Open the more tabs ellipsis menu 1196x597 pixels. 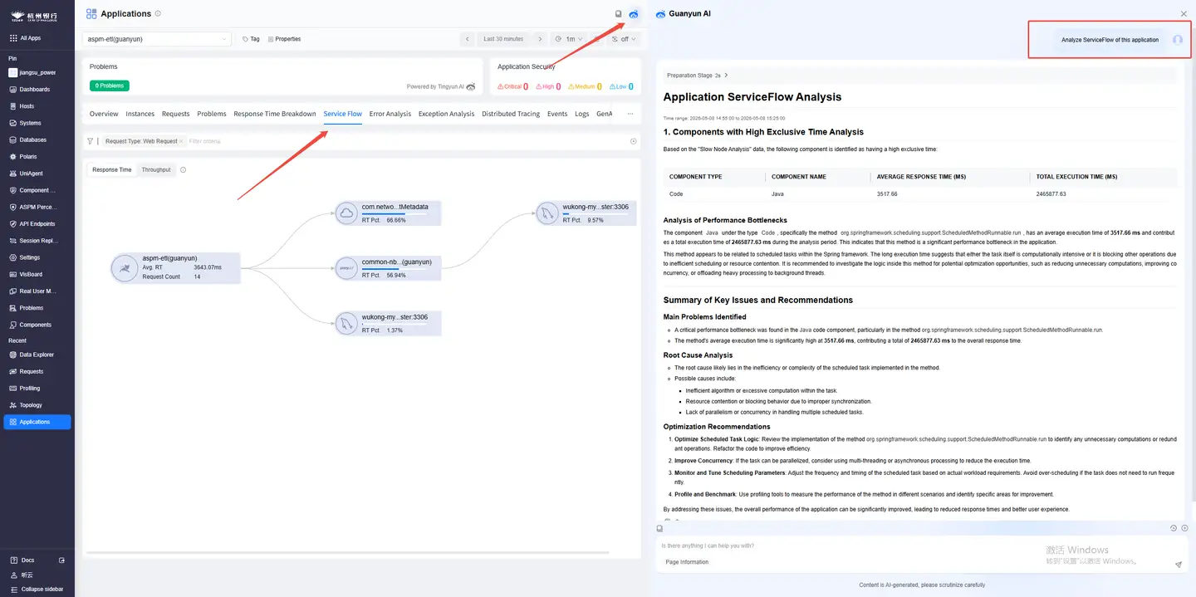click(x=630, y=114)
